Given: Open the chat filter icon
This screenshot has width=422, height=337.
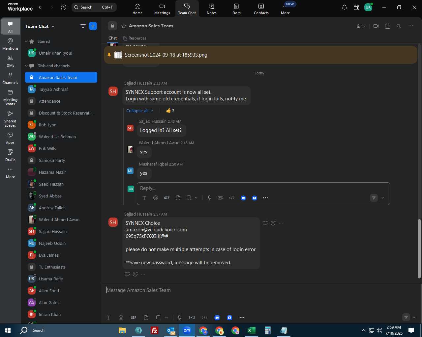Looking at the screenshot, I should point(83,26).
